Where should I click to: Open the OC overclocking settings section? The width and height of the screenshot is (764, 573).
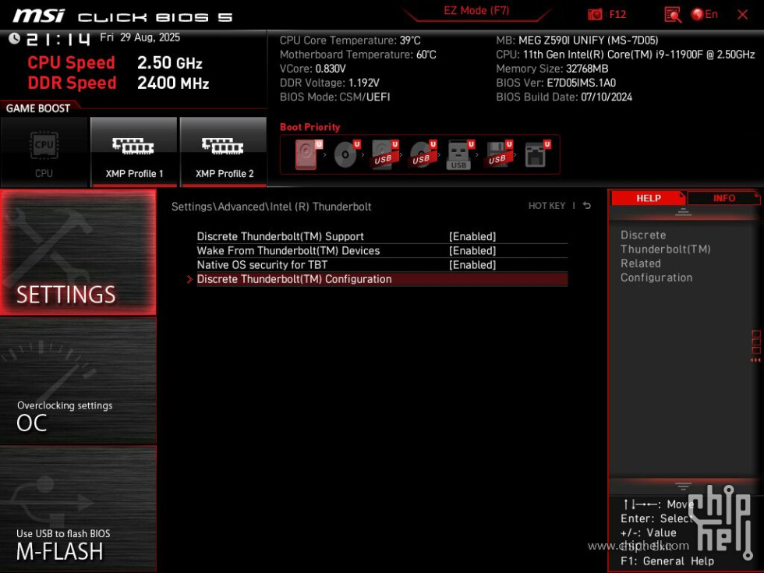[78, 381]
